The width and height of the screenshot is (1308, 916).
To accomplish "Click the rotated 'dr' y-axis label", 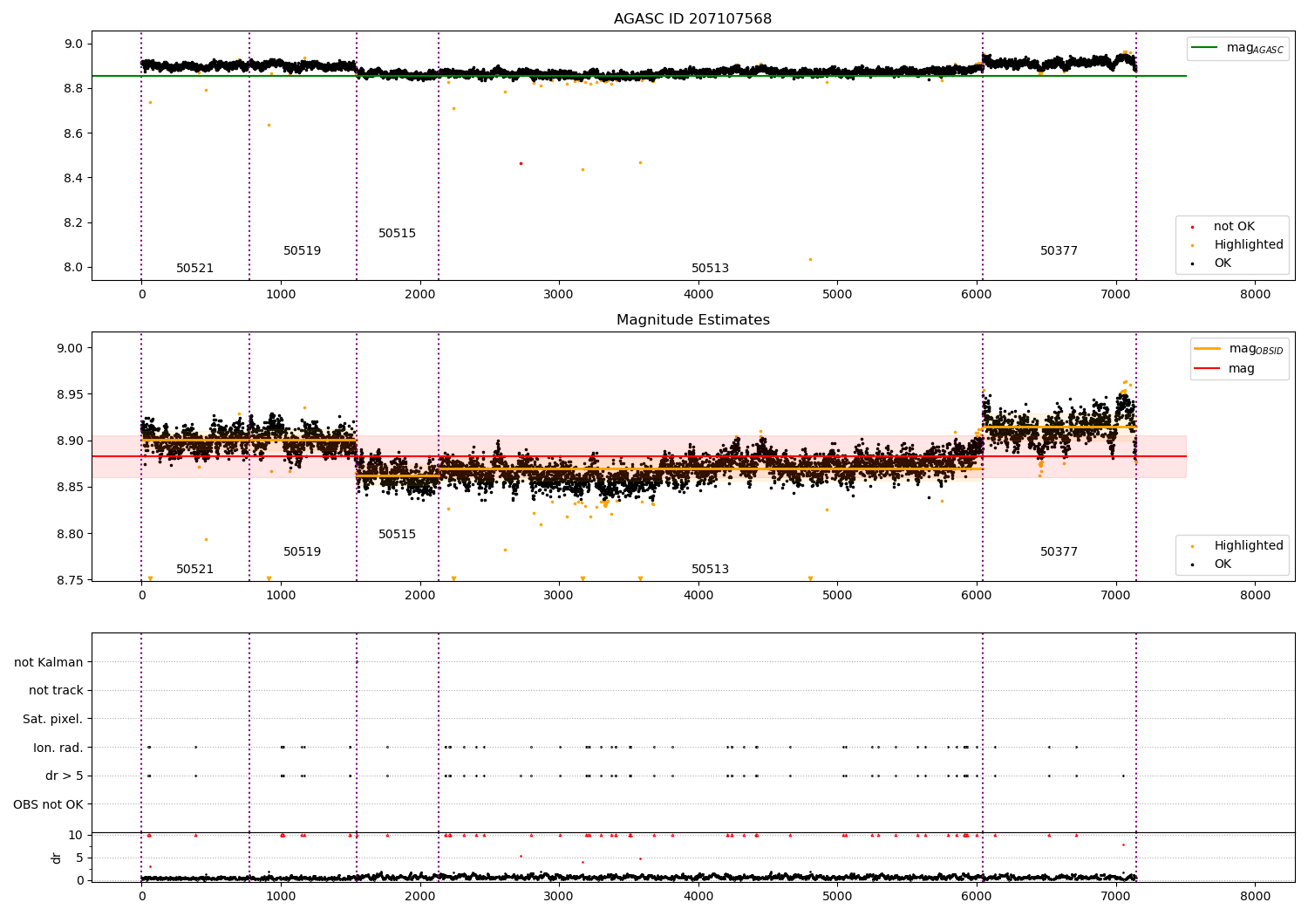I will (57, 858).
